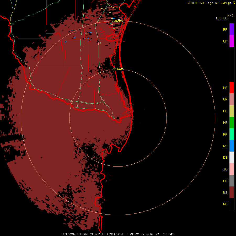Click the GR legend label

click(x=225, y=99)
